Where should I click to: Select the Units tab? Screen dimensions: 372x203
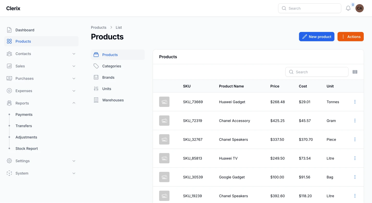(x=118, y=89)
